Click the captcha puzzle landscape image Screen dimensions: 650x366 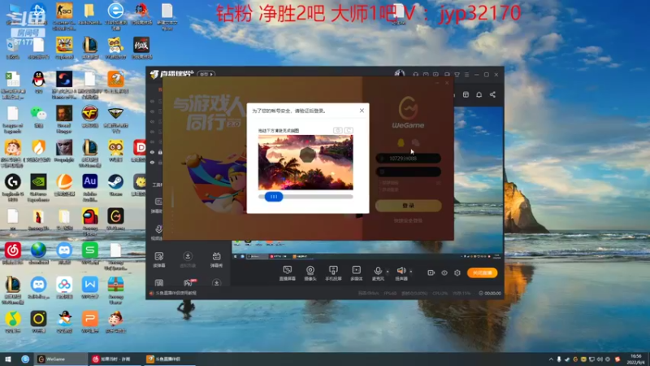(x=305, y=162)
